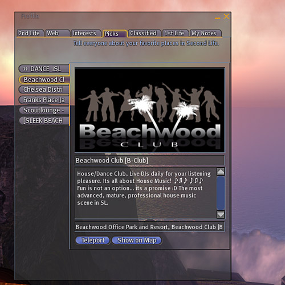The width and height of the screenshot is (285, 285).
Task: Teleport to Beachwood Club
Action: (x=93, y=241)
